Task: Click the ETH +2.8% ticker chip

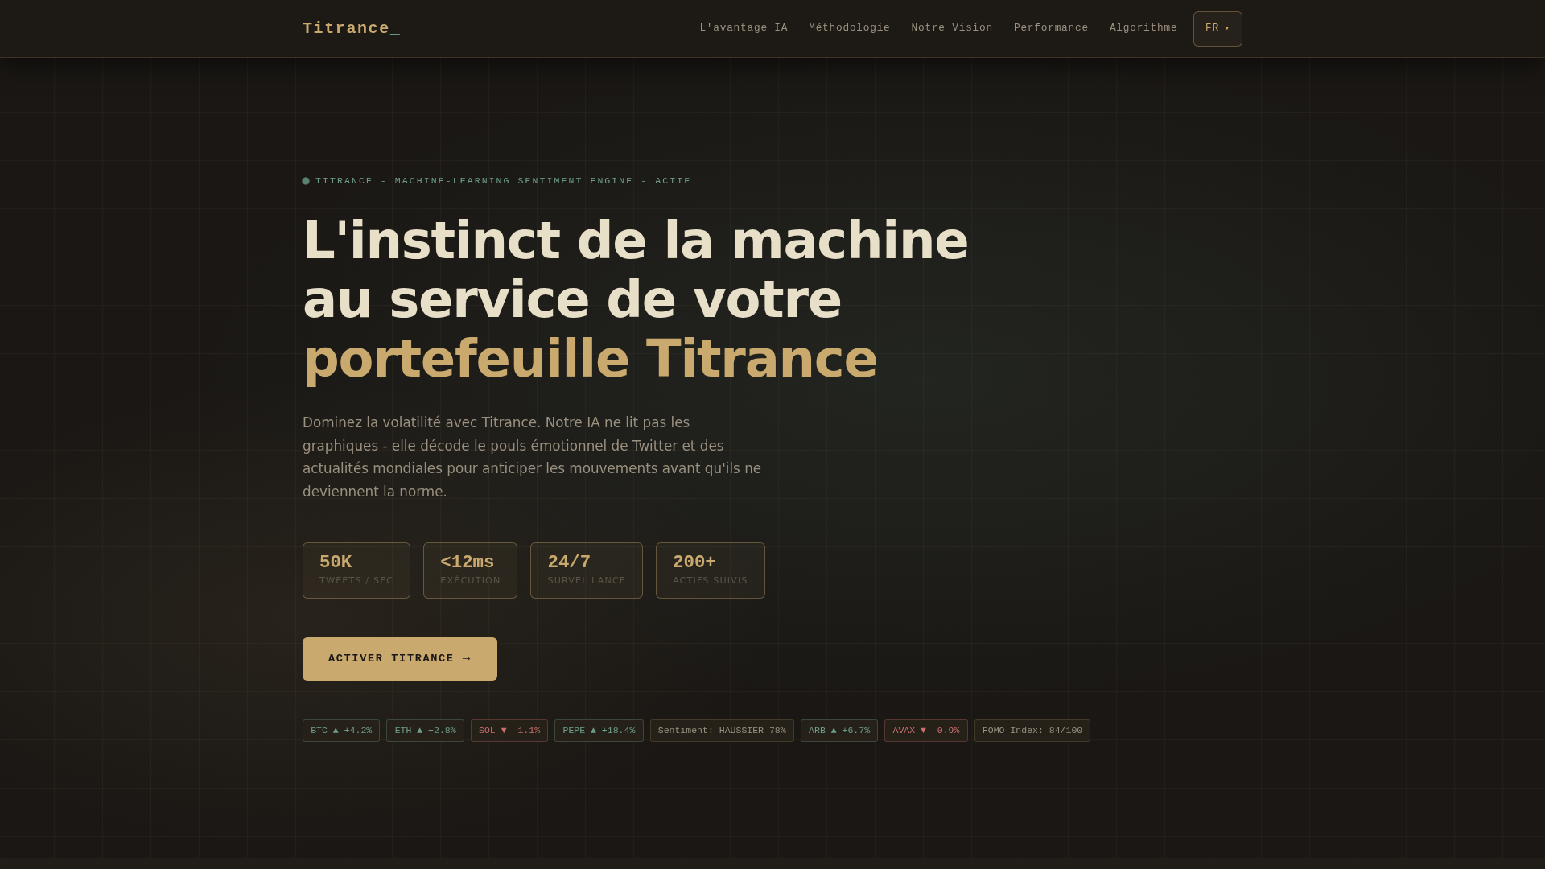Action: tap(425, 731)
